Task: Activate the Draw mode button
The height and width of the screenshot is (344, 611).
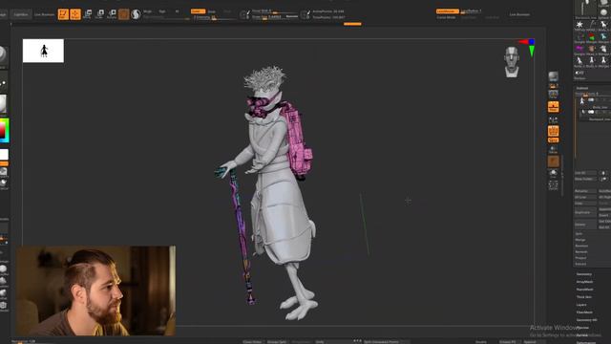Action: point(75,14)
